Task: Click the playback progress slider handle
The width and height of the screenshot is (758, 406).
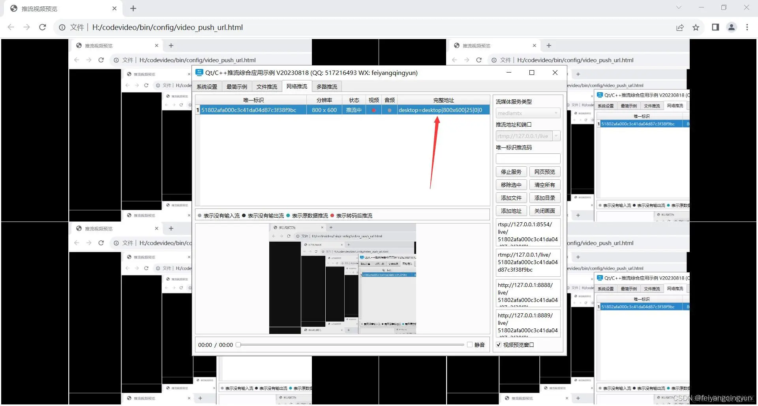Action: click(x=238, y=345)
